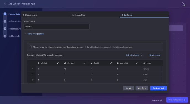Screen dimensions: 190x104
Task: Edit the disp_id column with its pencil
Action: (111, 63)
